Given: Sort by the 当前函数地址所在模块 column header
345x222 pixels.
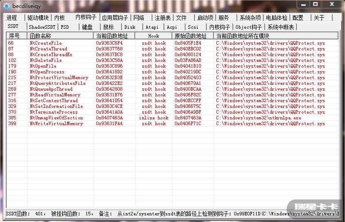Looking at the screenshot, I should tap(276, 36).
